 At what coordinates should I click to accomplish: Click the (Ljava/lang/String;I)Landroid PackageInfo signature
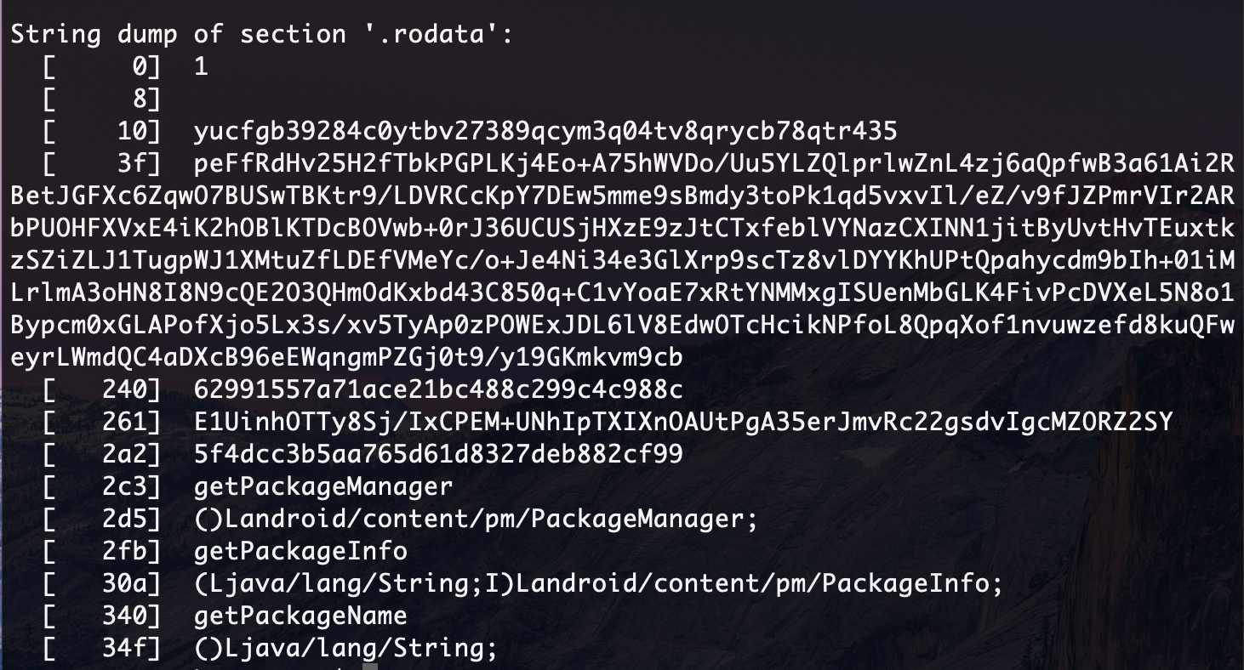tap(599, 584)
